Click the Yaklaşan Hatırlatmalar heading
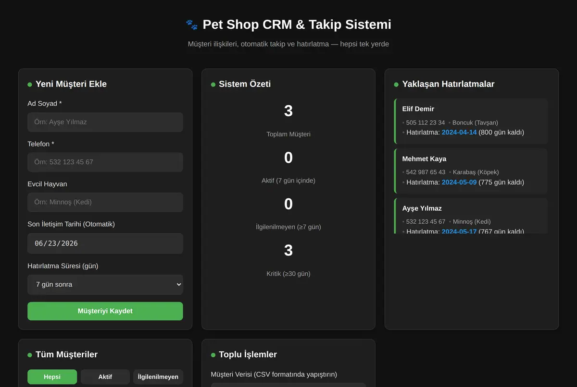This screenshot has height=387, width=577. coord(448,84)
